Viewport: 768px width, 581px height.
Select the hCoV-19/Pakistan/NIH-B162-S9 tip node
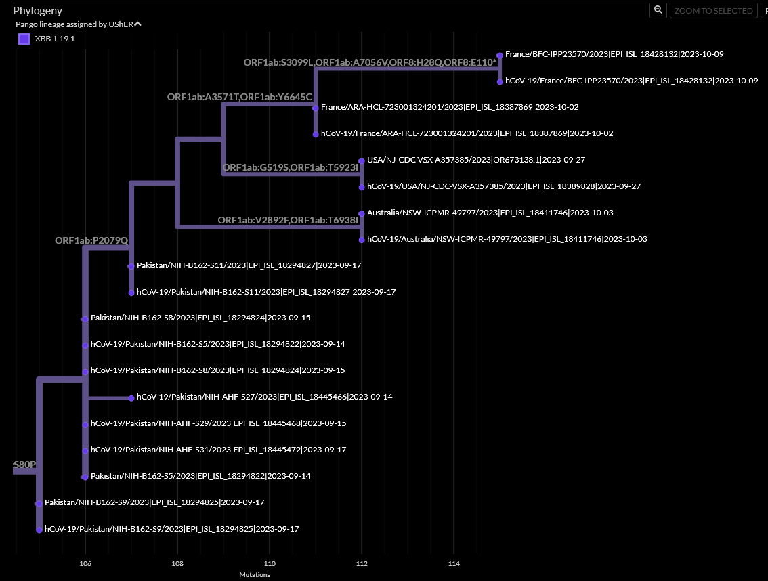[39, 530]
